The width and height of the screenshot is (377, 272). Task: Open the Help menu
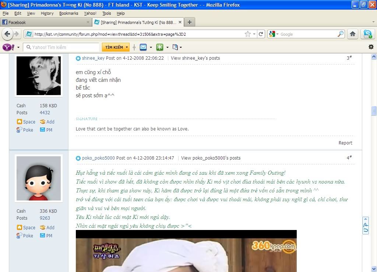[x=121, y=13]
